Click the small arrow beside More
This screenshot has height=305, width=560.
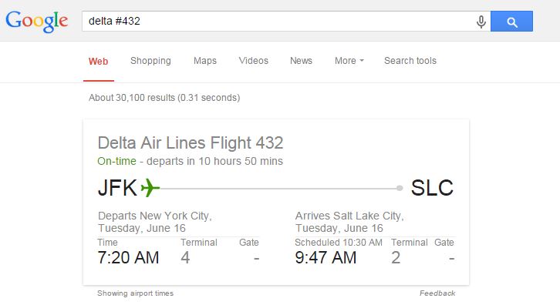click(362, 61)
